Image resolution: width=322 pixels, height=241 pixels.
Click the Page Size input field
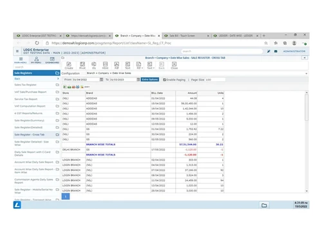(215, 80)
